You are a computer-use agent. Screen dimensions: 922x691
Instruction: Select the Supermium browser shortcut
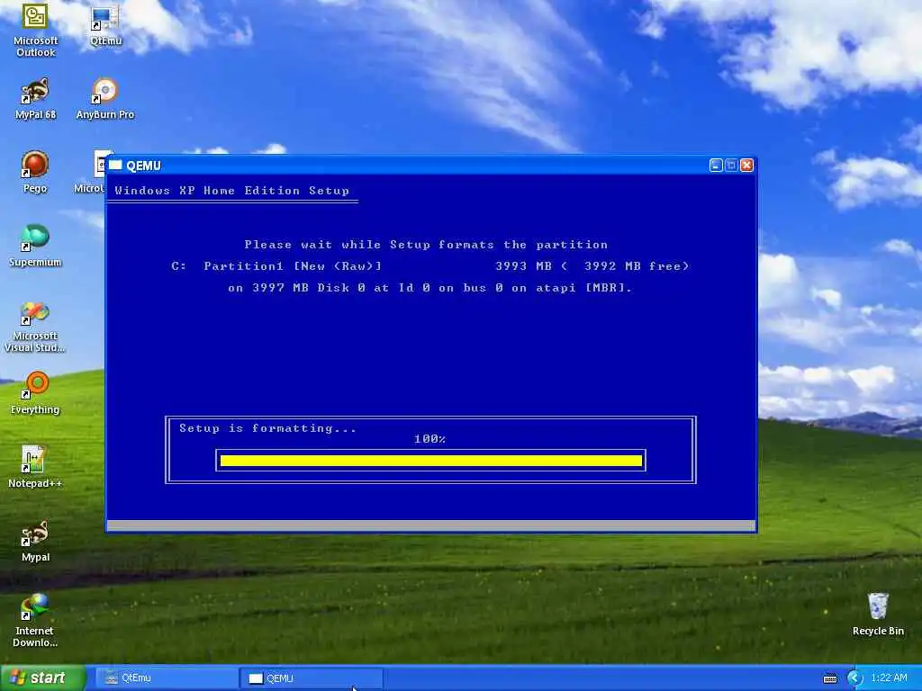coord(35,247)
